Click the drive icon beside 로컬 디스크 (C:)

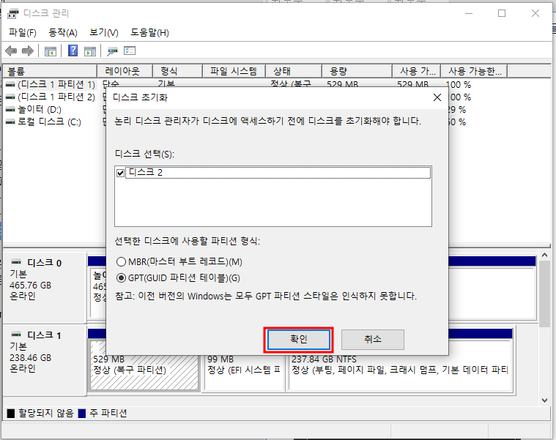point(11,122)
